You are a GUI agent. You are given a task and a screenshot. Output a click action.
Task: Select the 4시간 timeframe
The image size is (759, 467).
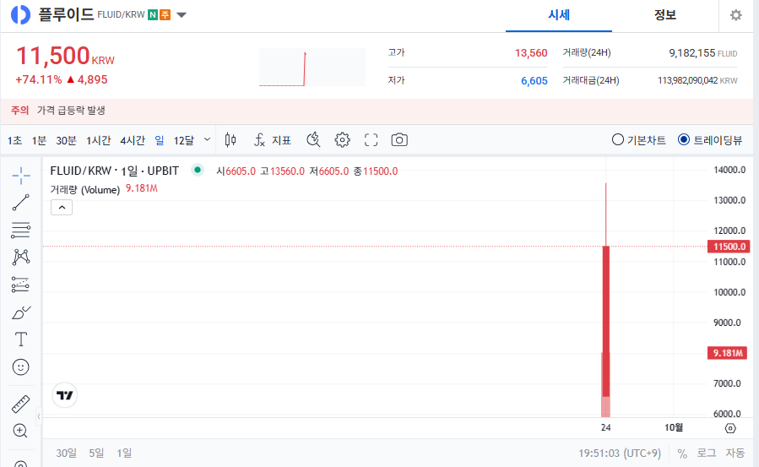pyautogui.click(x=133, y=140)
